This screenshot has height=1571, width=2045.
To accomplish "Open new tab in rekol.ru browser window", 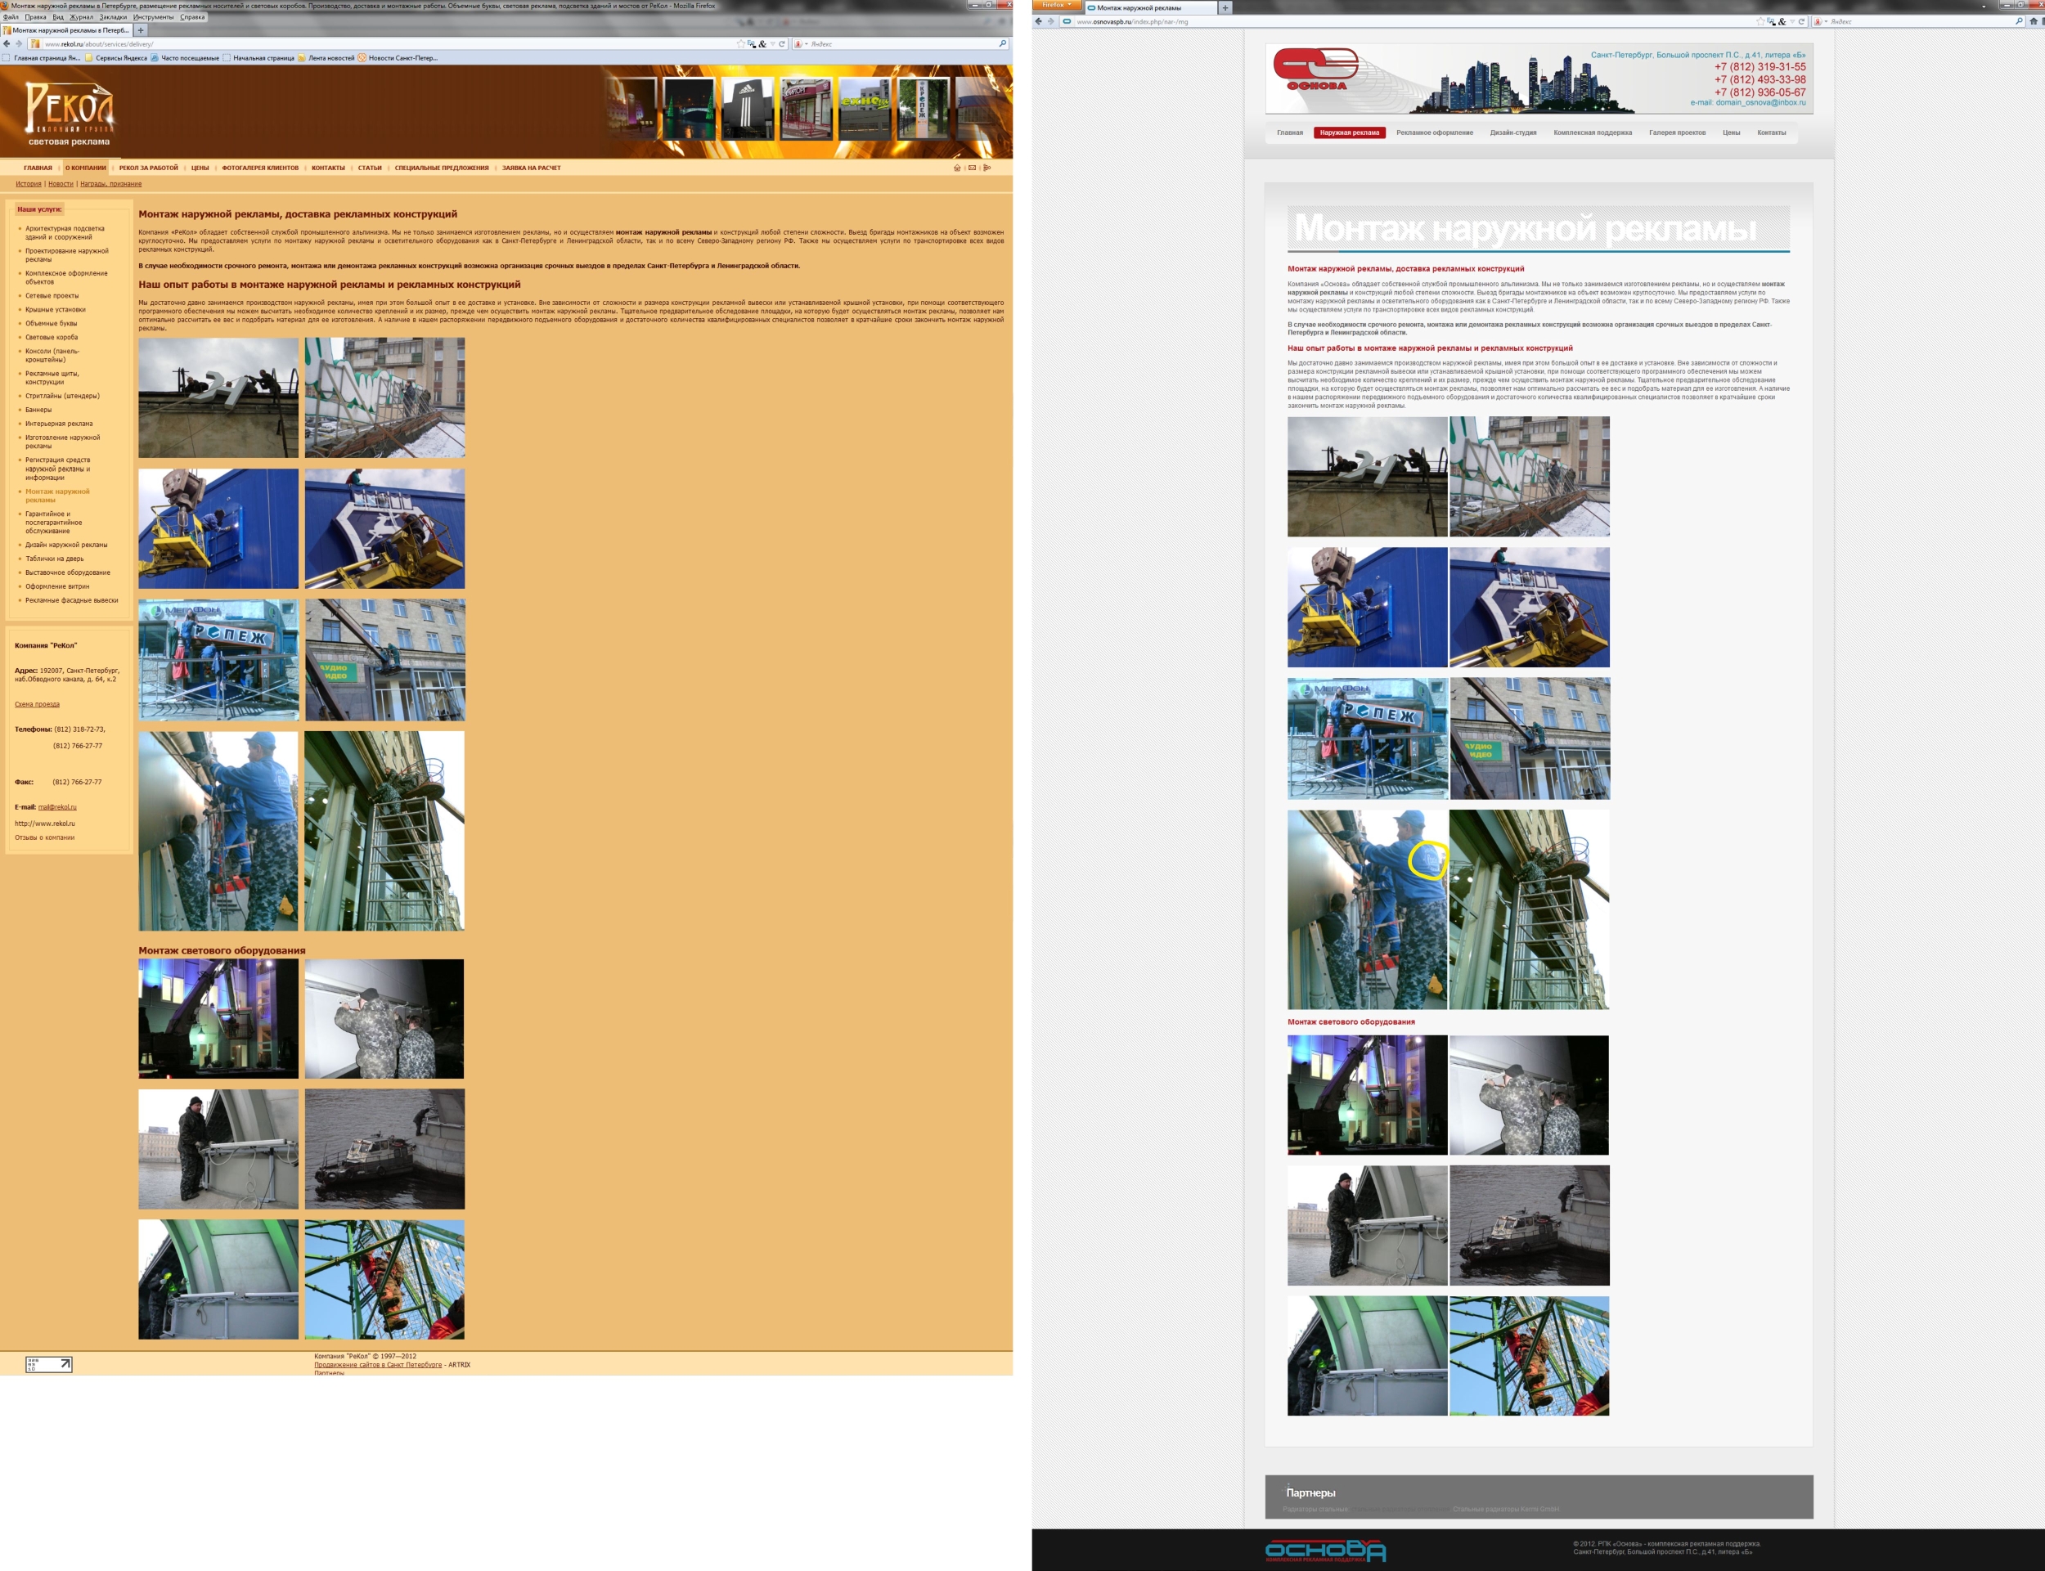I will [x=140, y=30].
